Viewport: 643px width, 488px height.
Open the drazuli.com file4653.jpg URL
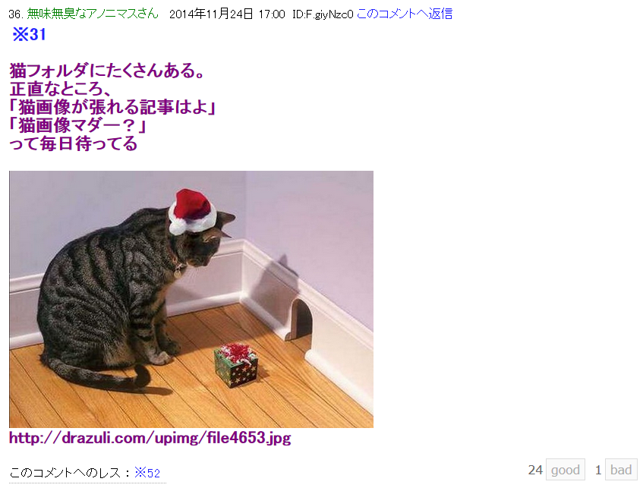(150, 438)
